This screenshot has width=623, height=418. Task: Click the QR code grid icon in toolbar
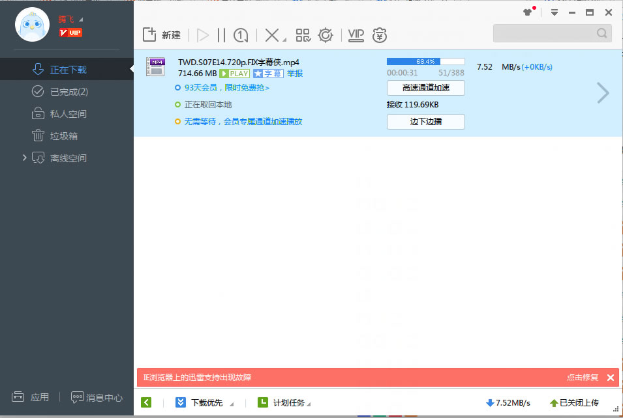tap(303, 35)
